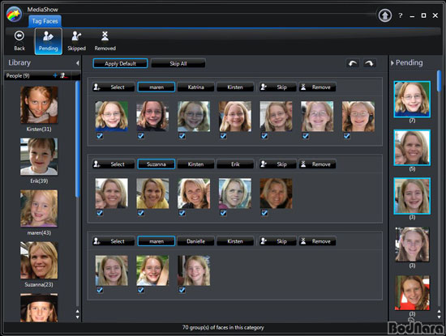Click the Apply Default button
The width and height of the screenshot is (446, 336).
pyautogui.click(x=120, y=63)
